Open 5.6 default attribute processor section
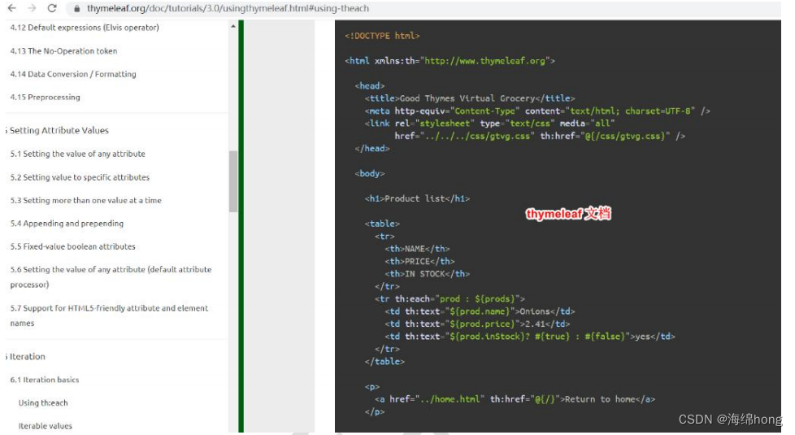 (x=111, y=276)
